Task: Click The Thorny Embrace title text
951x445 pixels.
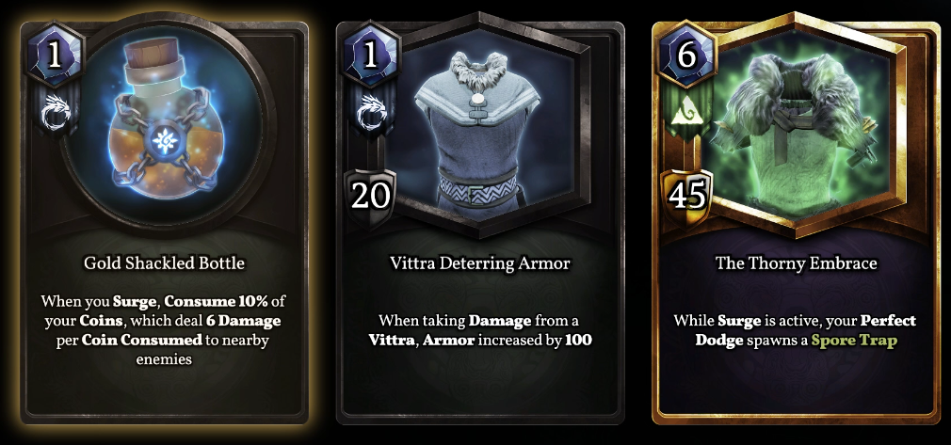Action: [797, 263]
